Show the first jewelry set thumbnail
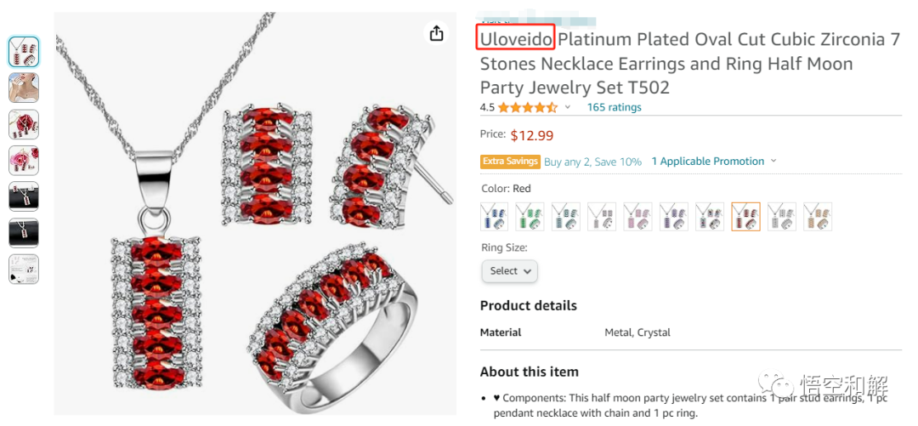This screenshot has width=918, height=426. pyautogui.click(x=24, y=52)
